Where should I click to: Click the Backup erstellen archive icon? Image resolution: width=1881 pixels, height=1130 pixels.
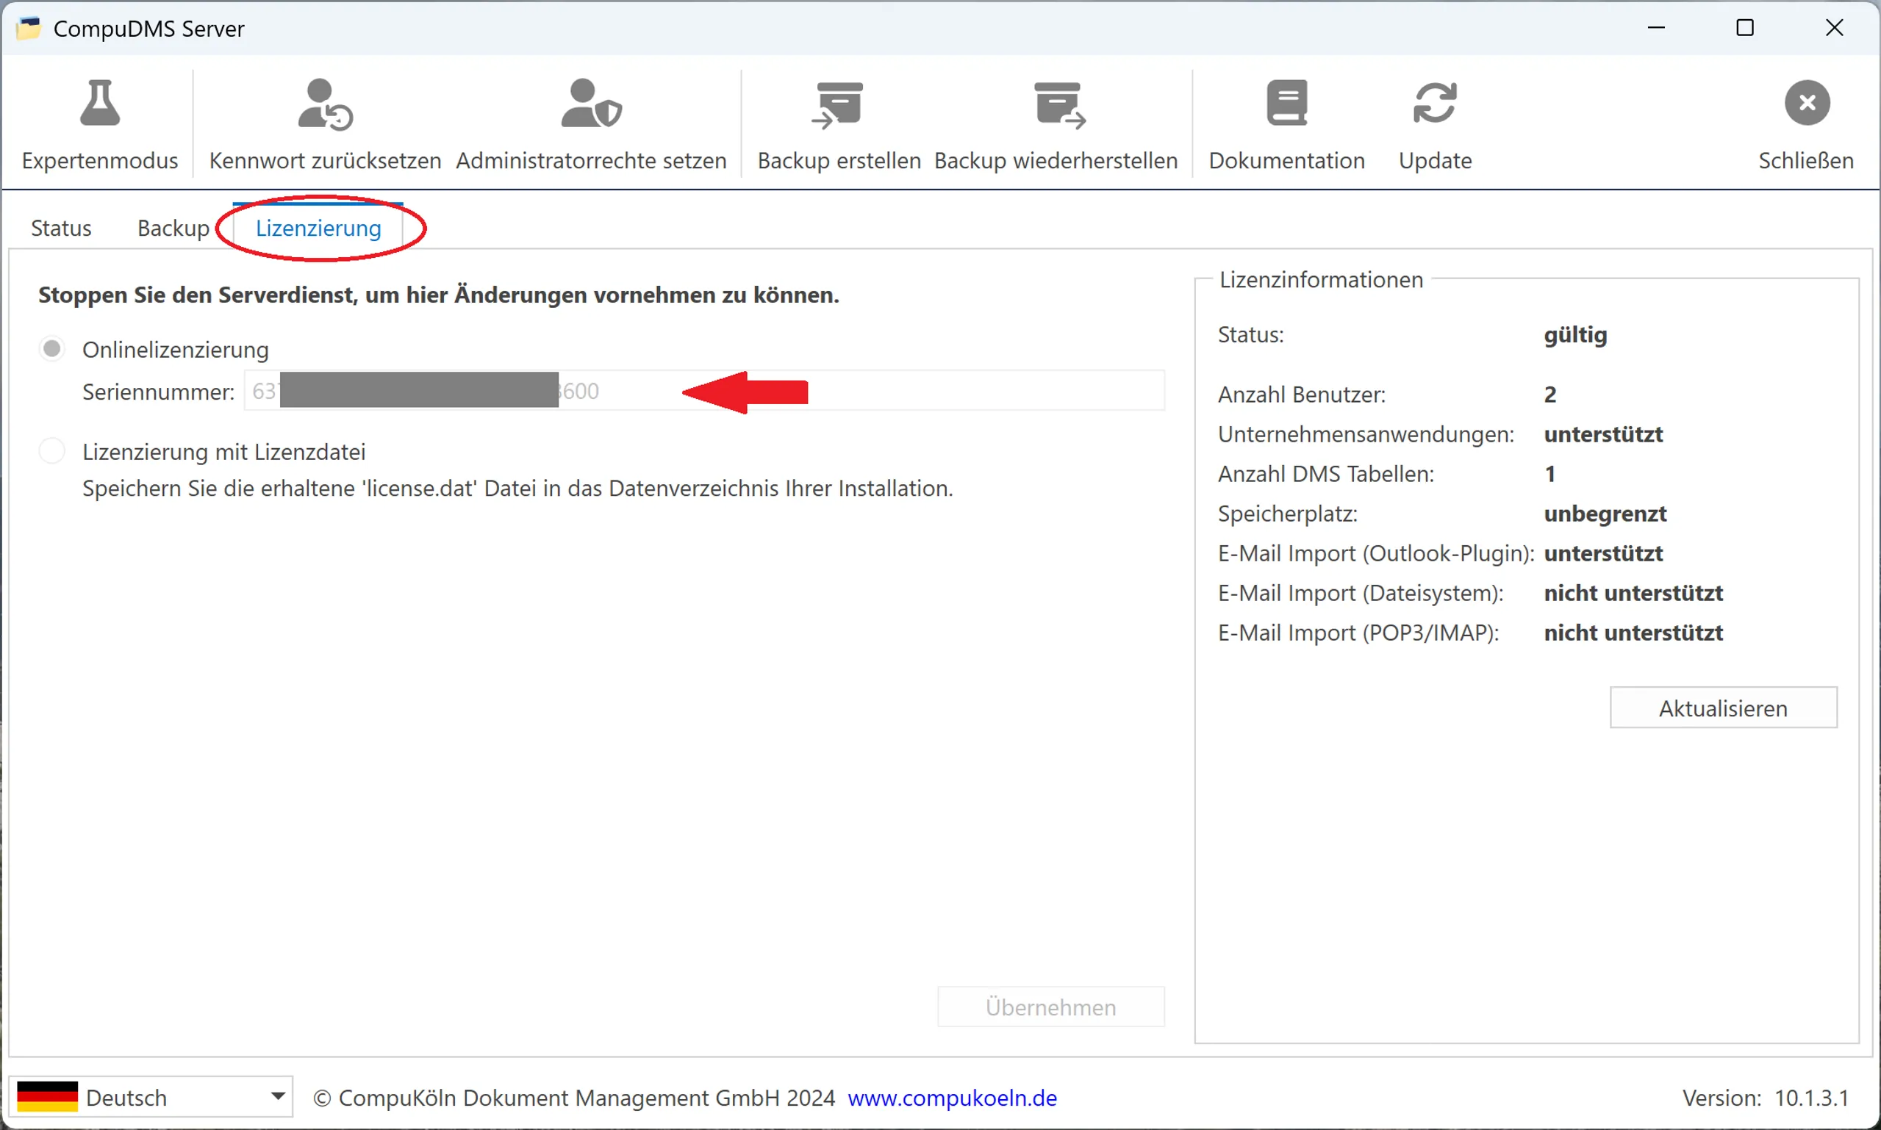pos(837,105)
